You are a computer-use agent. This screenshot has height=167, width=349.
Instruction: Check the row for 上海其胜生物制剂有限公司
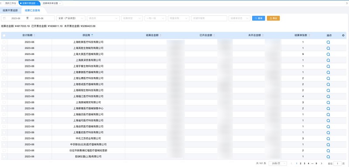(4, 48)
